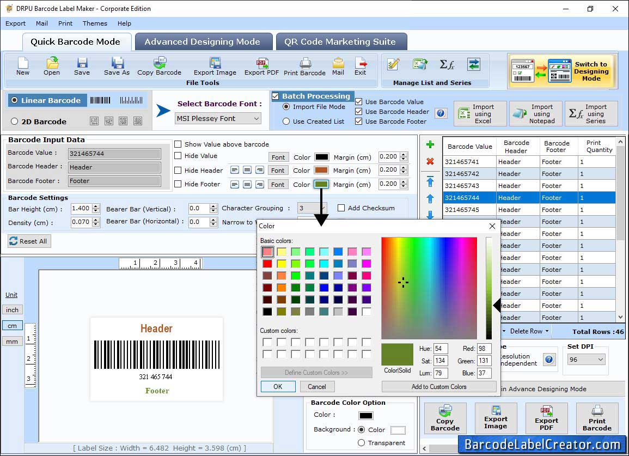Image resolution: width=629 pixels, height=456 pixels.
Task: Click Export PDF in the File Tools toolbar
Action: 261,66
